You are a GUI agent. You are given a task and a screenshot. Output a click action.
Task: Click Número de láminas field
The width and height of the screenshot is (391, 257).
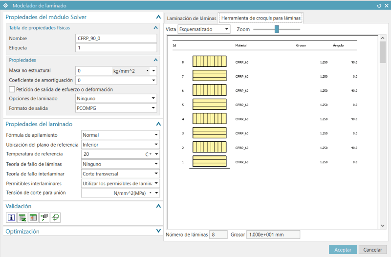tap(218, 235)
